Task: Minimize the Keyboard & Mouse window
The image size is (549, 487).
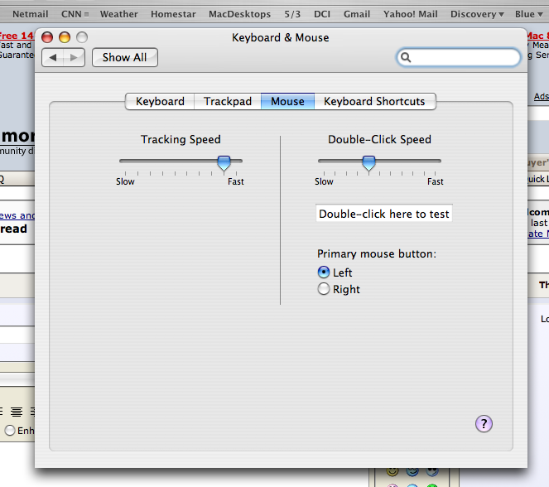Action: [65, 37]
